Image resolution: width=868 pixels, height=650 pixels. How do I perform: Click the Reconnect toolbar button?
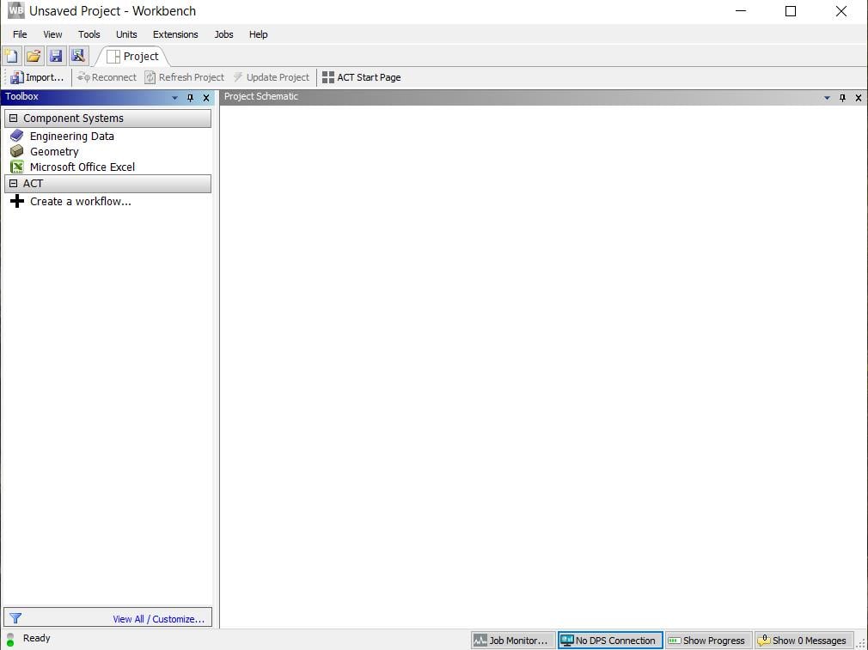107,77
